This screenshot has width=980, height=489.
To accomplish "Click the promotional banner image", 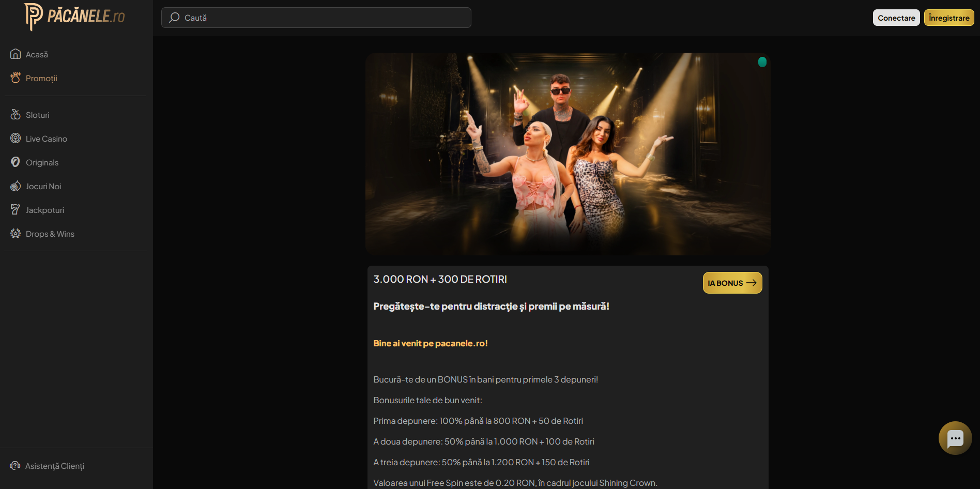I will [568, 154].
